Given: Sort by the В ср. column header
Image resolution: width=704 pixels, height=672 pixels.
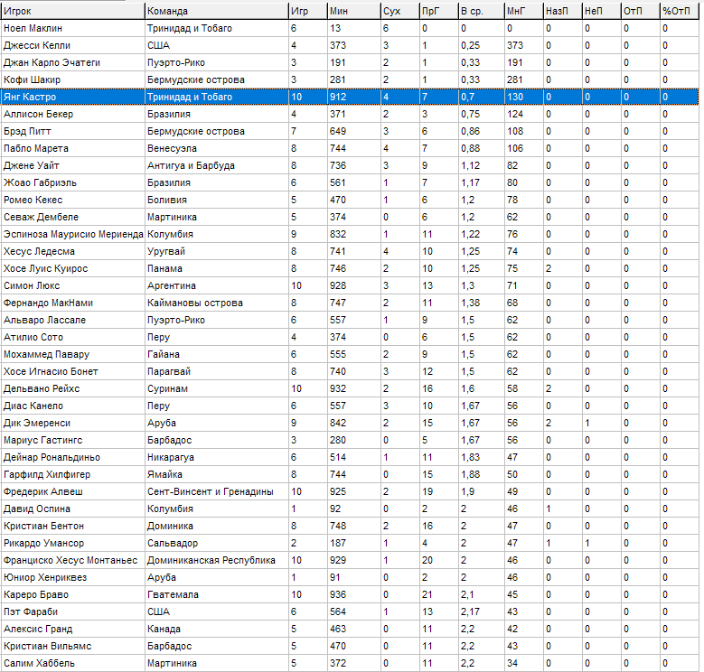Looking at the screenshot, I should pos(482,11).
